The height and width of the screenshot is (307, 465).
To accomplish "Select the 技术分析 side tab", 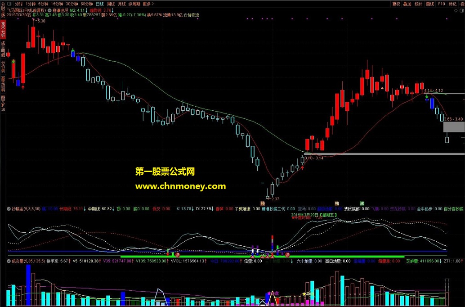I will point(3,29).
